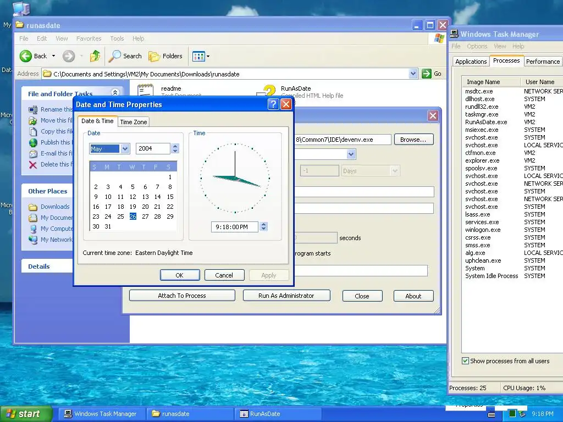Adjust time using the 9:18:00 PM spinner

pos(263,226)
